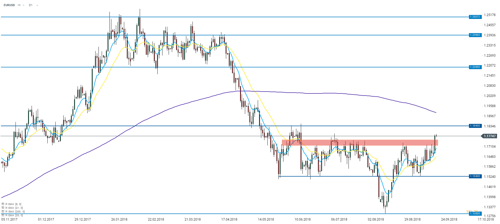Click the 1.20830 price axis label

(490, 86)
